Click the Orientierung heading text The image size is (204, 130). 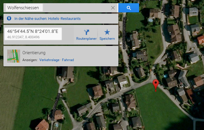pos(34,53)
